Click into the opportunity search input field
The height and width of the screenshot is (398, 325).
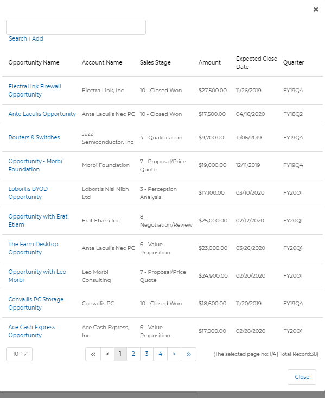click(x=76, y=27)
